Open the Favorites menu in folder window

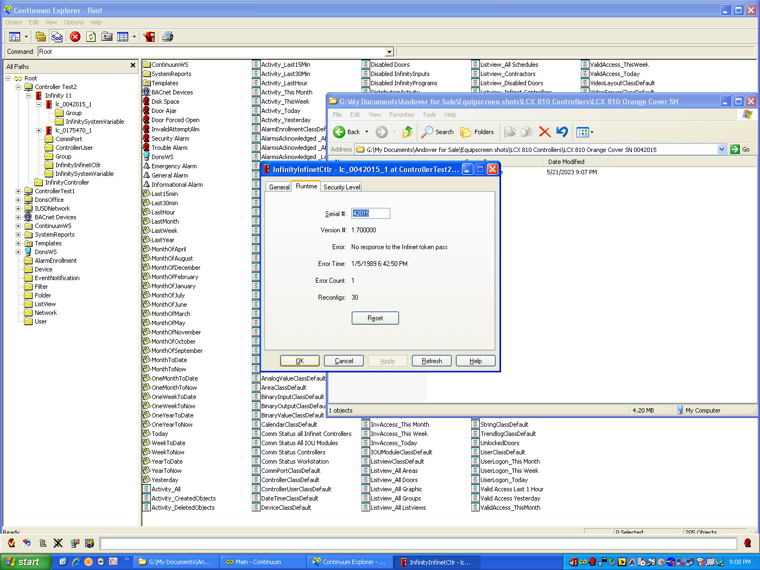coord(402,115)
